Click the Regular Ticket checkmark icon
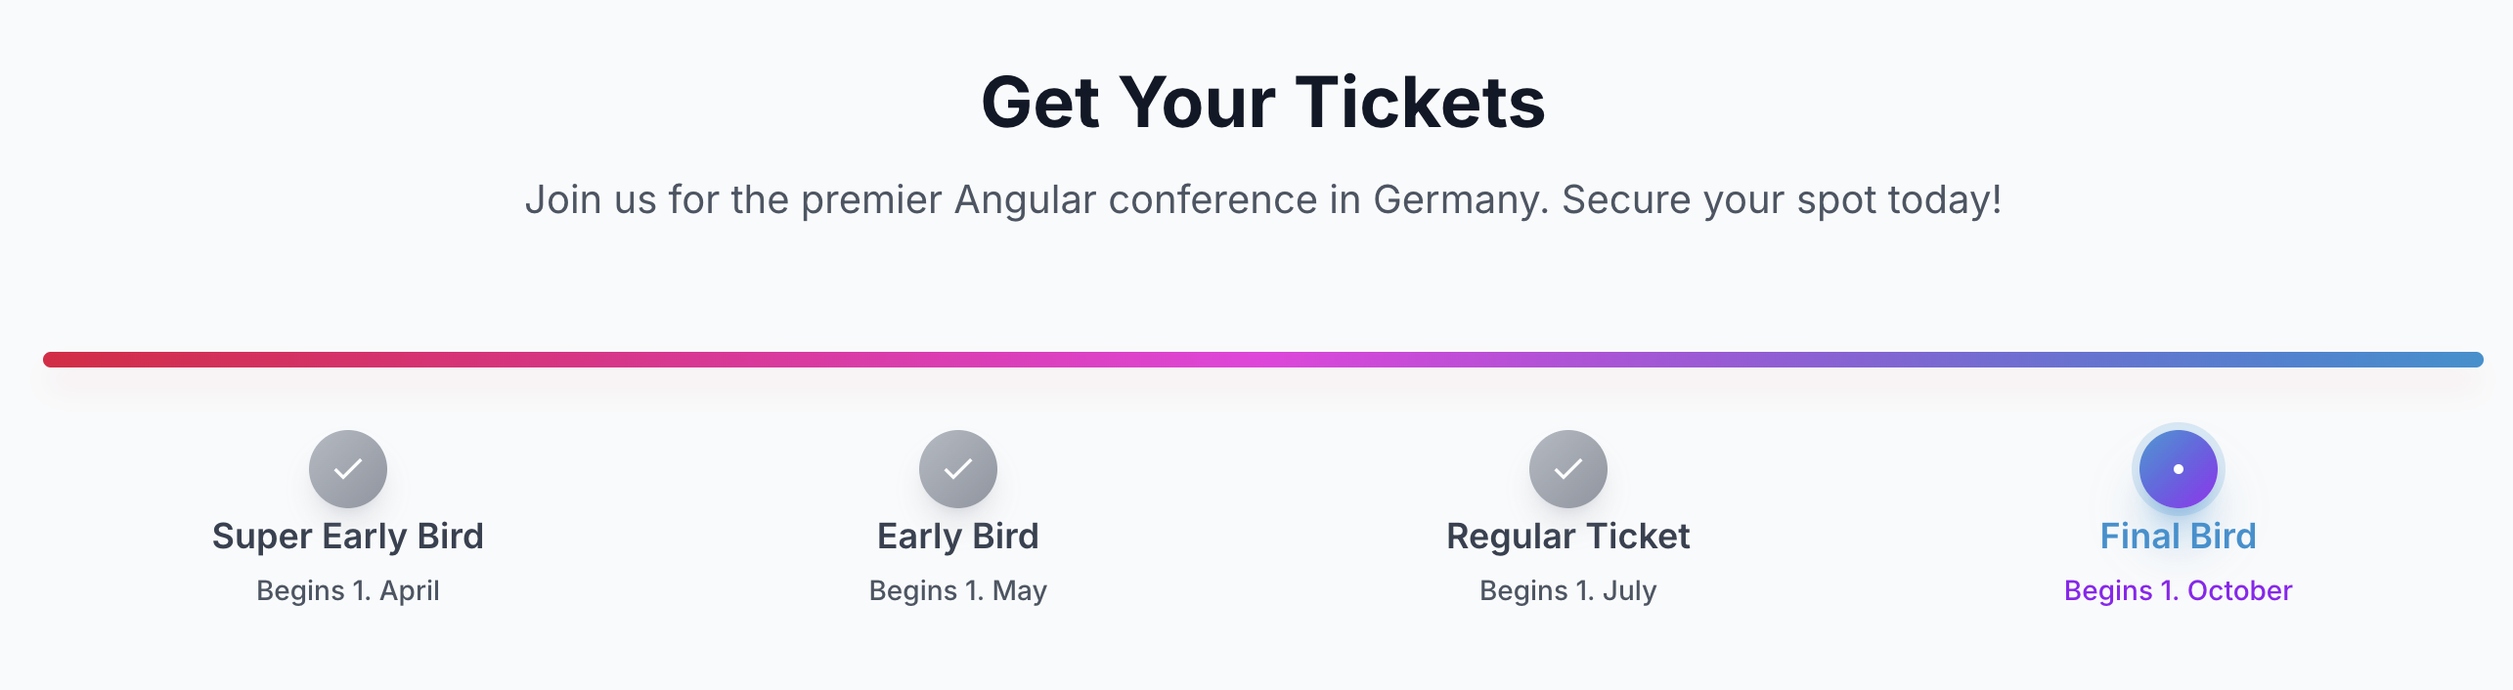The width and height of the screenshot is (2513, 690). 1568,469
